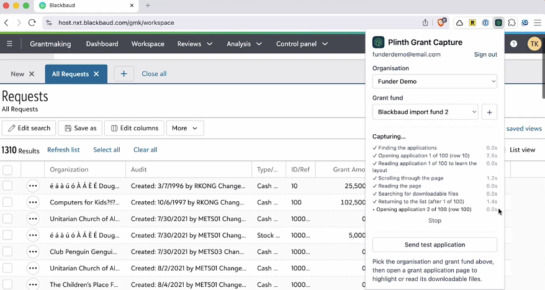Viewport: 545px width, 290px height.
Task: Close the New tab with its X
Action: [x=32, y=74]
